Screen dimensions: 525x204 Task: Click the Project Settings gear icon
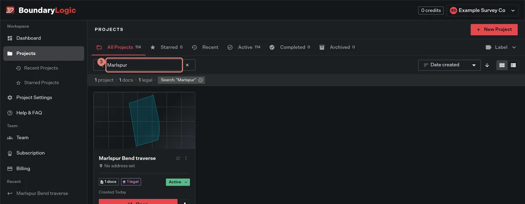(x=10, y=97)
